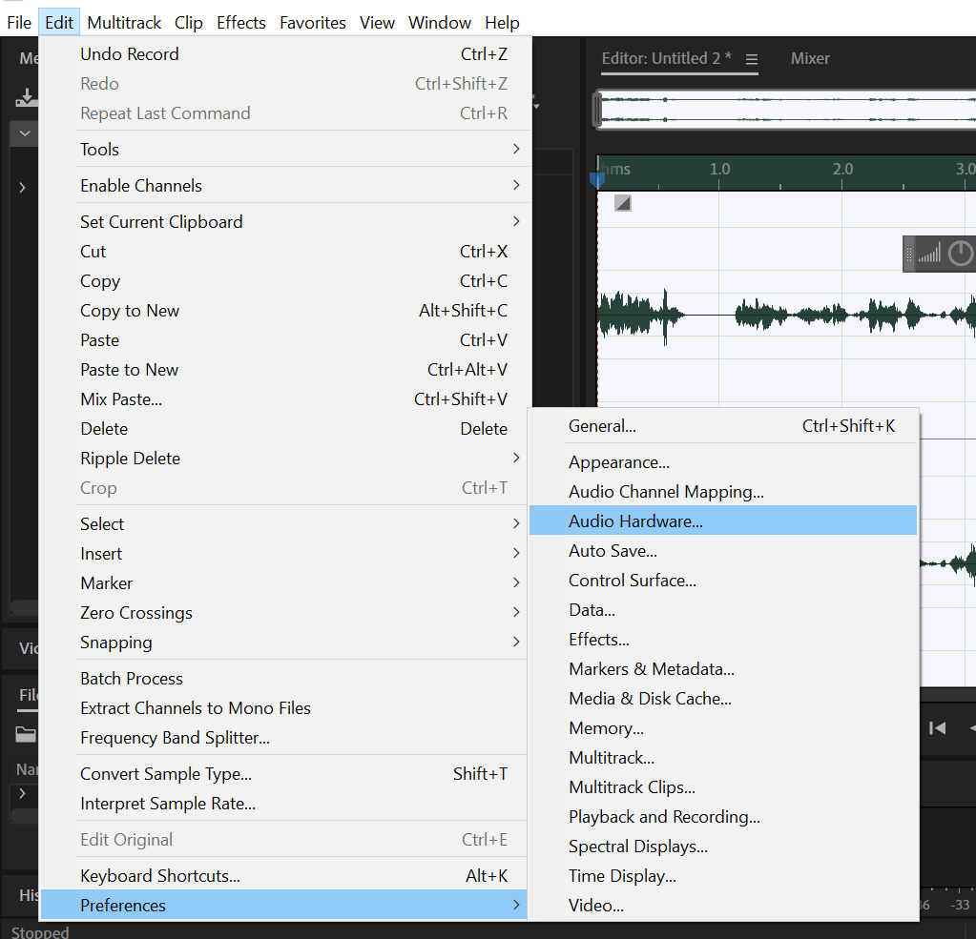976x939 pixels.
Task: Click the fade-in handle icon on the waveform
Action: 623,202
